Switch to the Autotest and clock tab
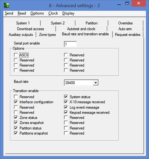This screenshot has height=159, width=149. 81,29
